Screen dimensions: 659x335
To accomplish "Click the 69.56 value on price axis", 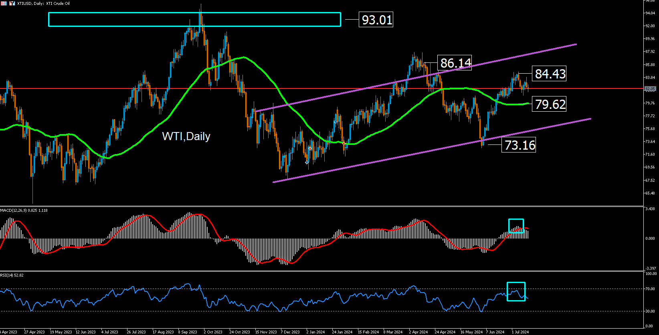I will pyautogui.click(x=650, y=167).
